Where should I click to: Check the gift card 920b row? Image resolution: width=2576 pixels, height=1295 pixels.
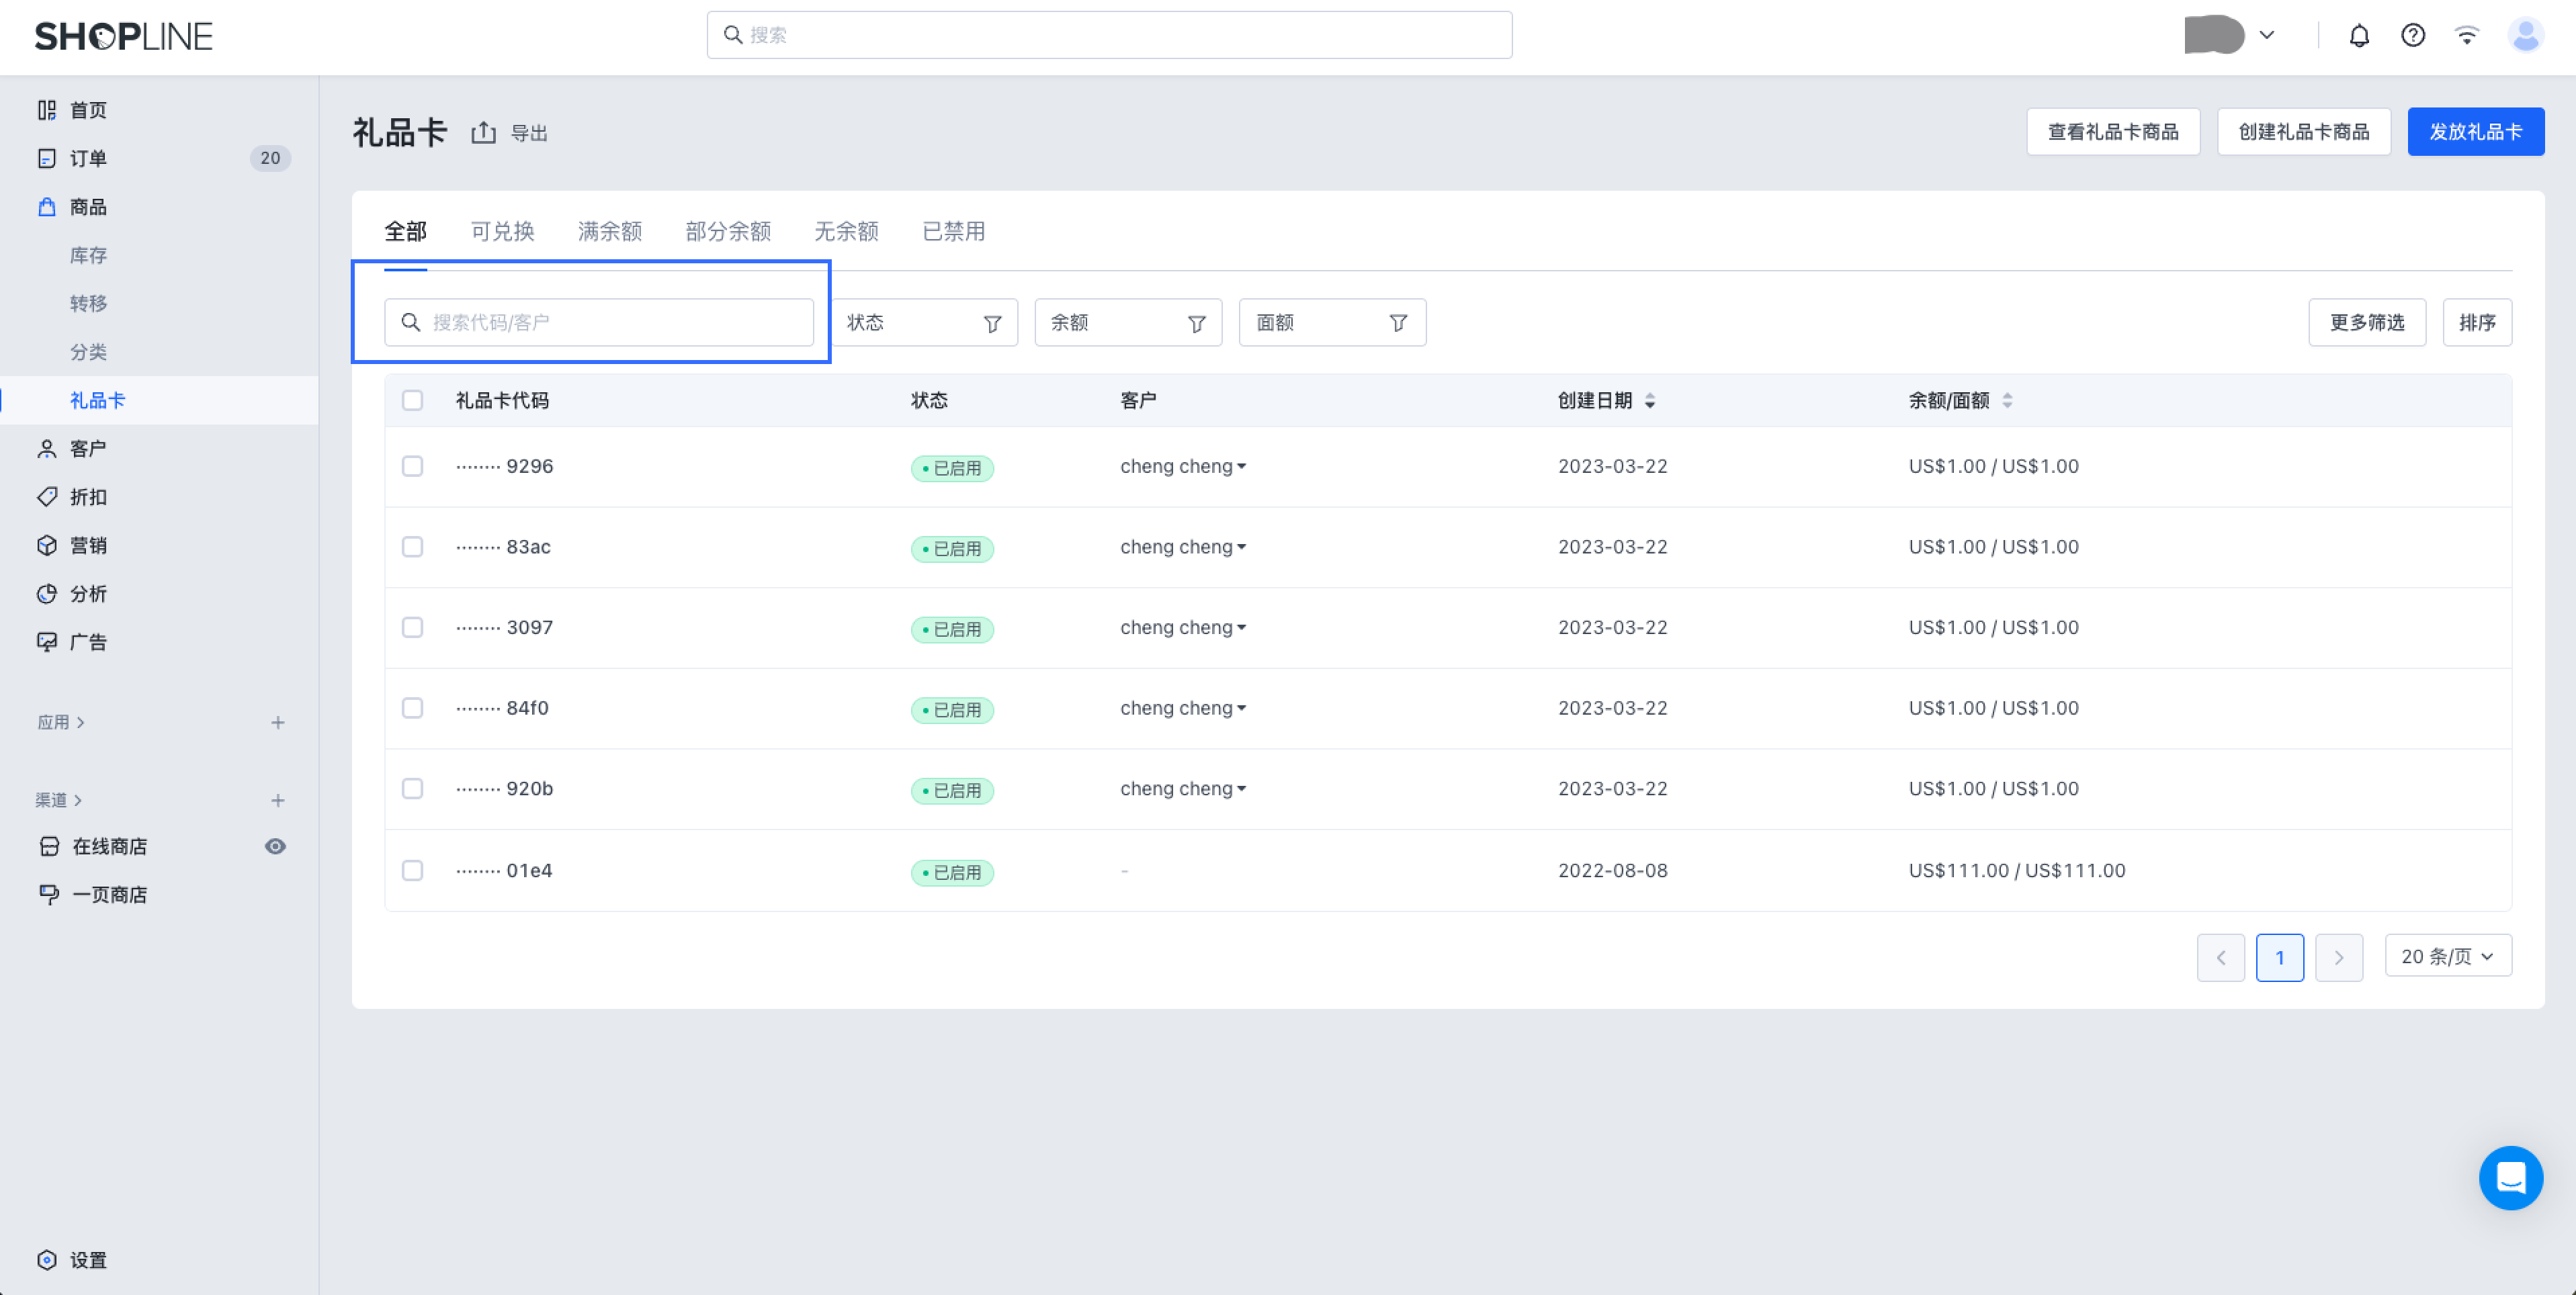(412, 788)
